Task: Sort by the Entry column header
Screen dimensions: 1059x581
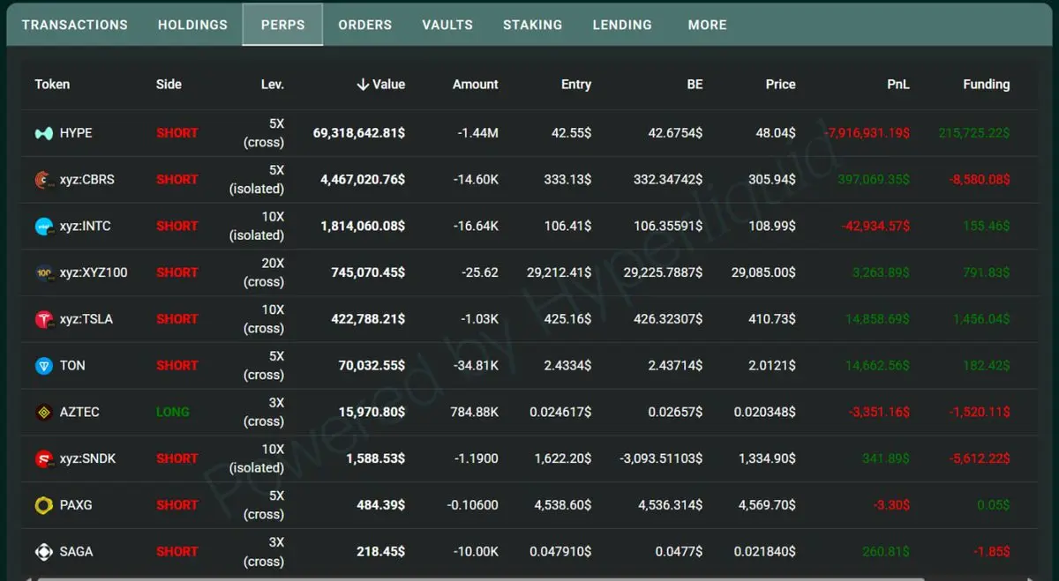Action: tap(576, 85)
